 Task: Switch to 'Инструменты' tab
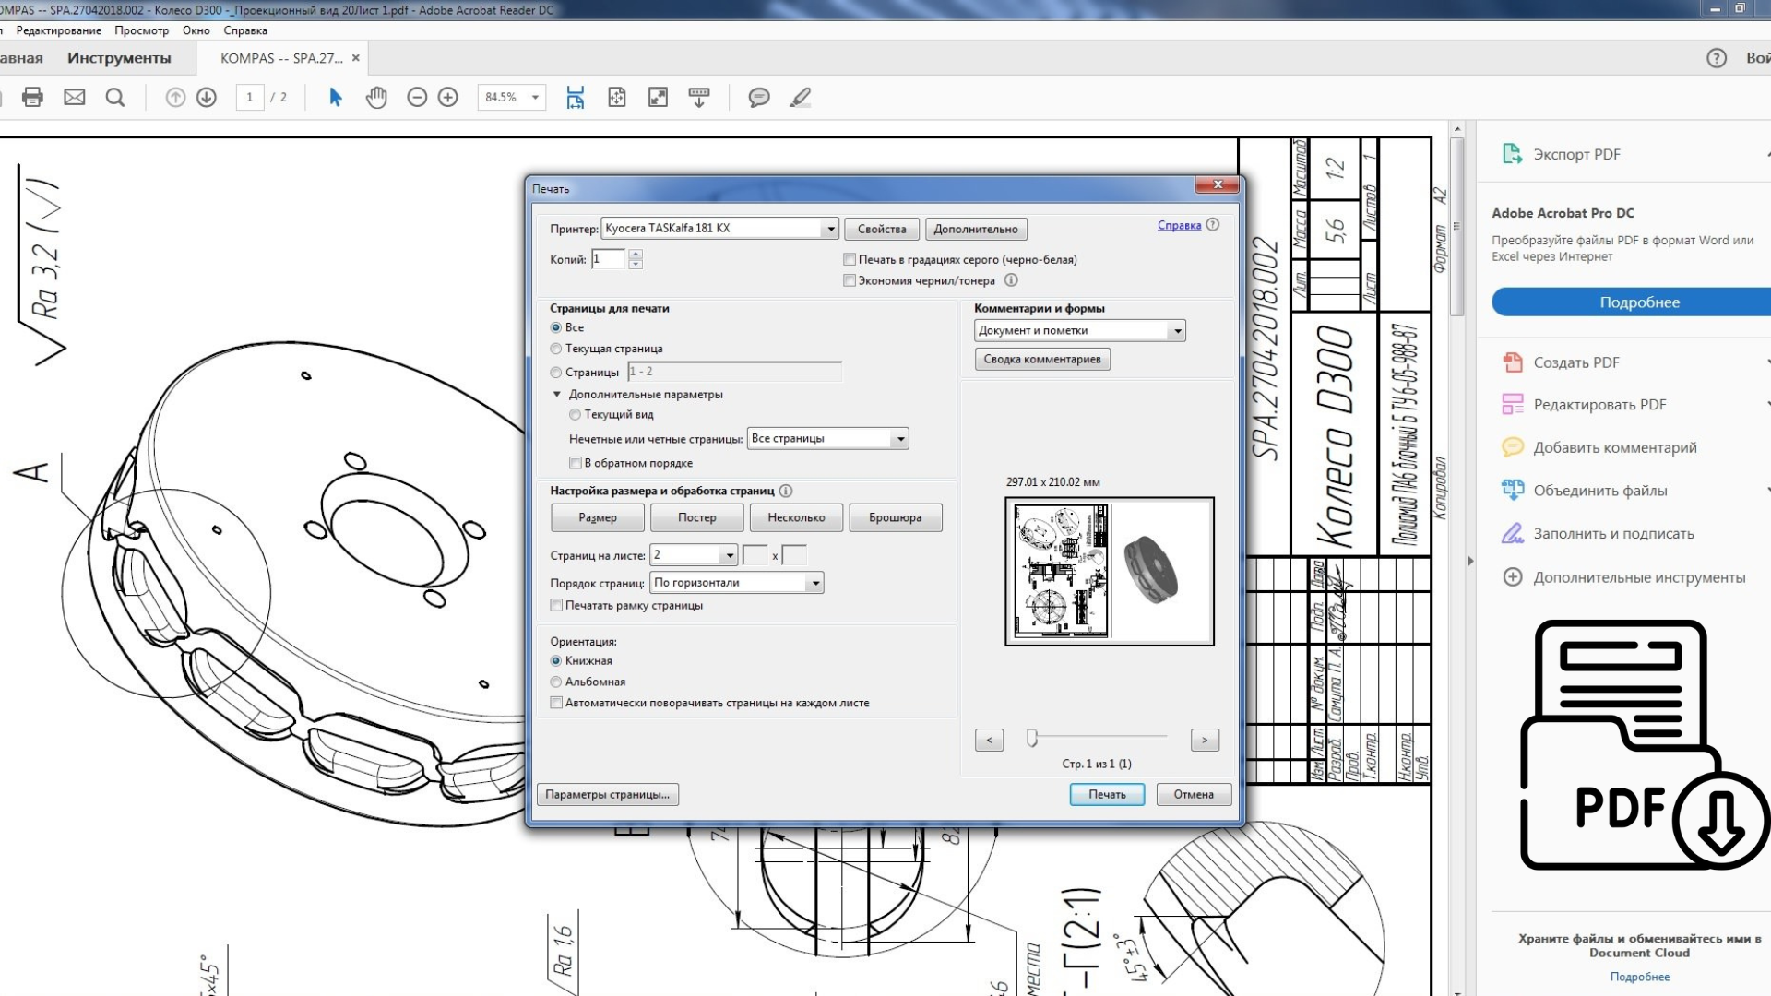119,58
